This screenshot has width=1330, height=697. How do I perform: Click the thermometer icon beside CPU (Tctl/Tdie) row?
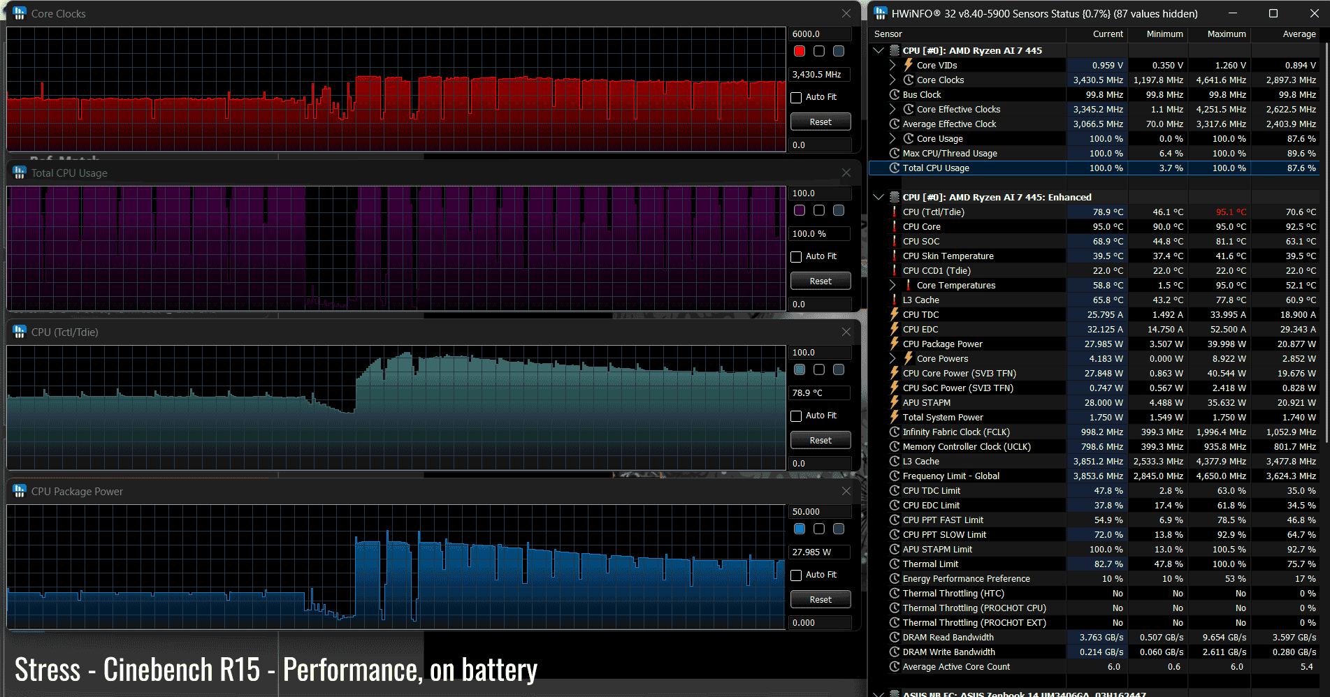point(895,212)
